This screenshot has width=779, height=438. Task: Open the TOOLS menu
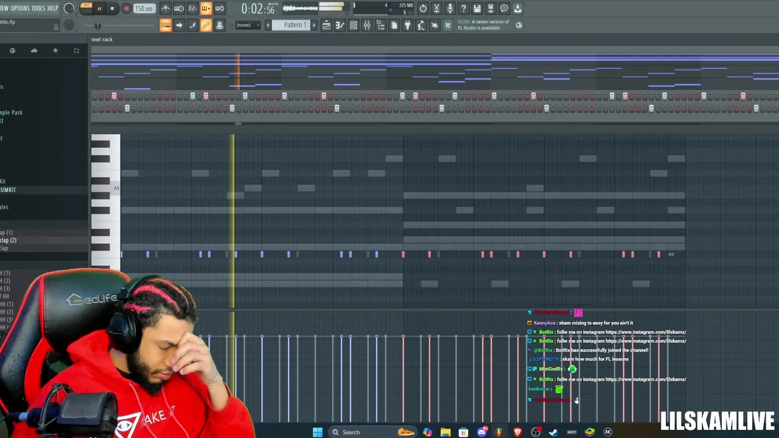38,9
